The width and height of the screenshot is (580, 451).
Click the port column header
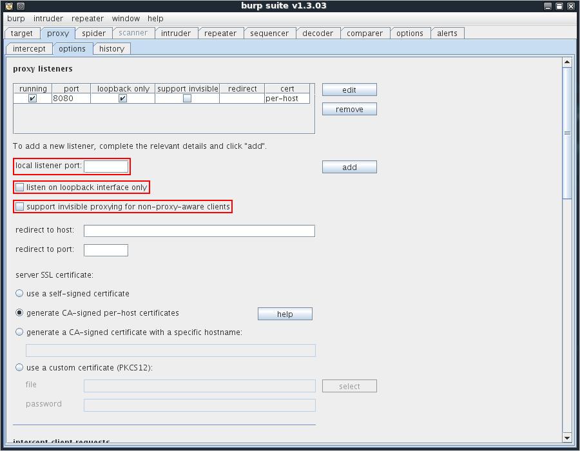71,89
